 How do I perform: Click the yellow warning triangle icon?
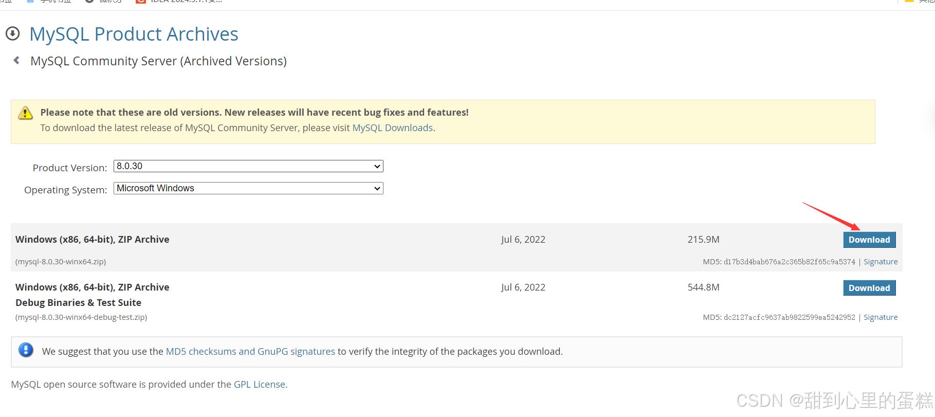[x=25, y=113]
